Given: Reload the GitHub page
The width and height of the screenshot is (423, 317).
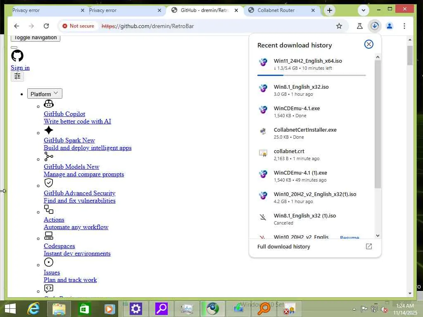Looking at the screenshot, I should pyautogui.click(x=46, y=26).
